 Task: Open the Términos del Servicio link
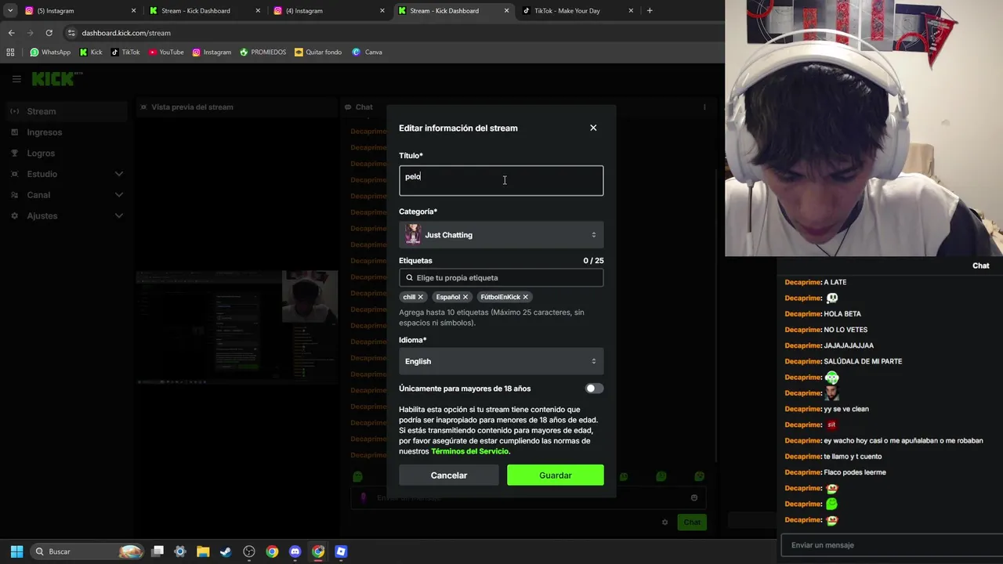469,451
